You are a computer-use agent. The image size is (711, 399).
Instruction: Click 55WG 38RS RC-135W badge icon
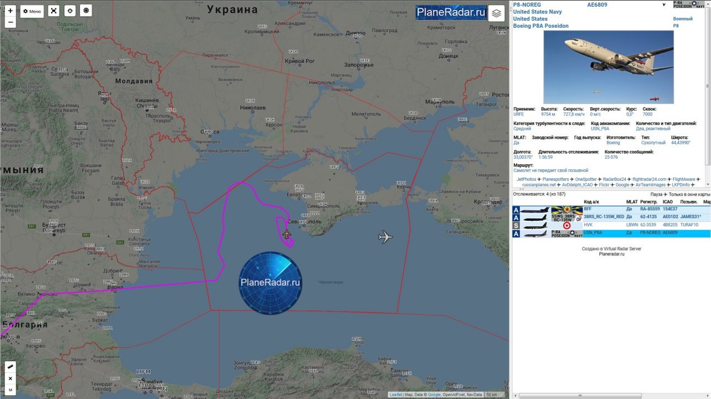[x=567, y=218]
